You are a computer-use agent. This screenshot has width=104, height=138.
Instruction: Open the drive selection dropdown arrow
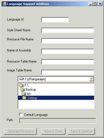pyautogui.click(x=92, y=79)
